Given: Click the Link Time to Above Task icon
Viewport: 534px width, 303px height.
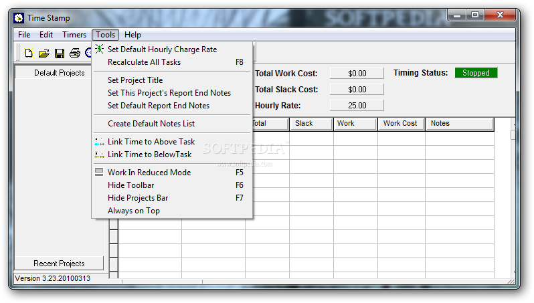Looking at the screenshot, I should 100,142.
